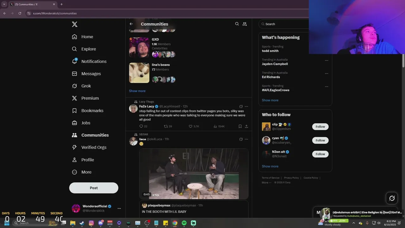Open Wonderaofficial account options ellipsis
This screenshot has height=228, width=405.
click(x=119, y=208)
